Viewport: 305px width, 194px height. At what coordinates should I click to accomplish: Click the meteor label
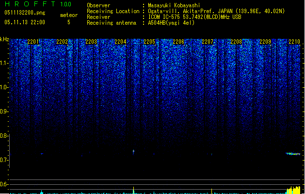pyautogui.click(x=69, y=15)
